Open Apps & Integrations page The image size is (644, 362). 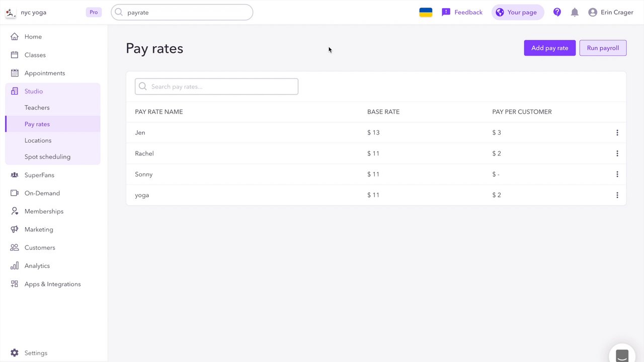(x=52, y=284)
